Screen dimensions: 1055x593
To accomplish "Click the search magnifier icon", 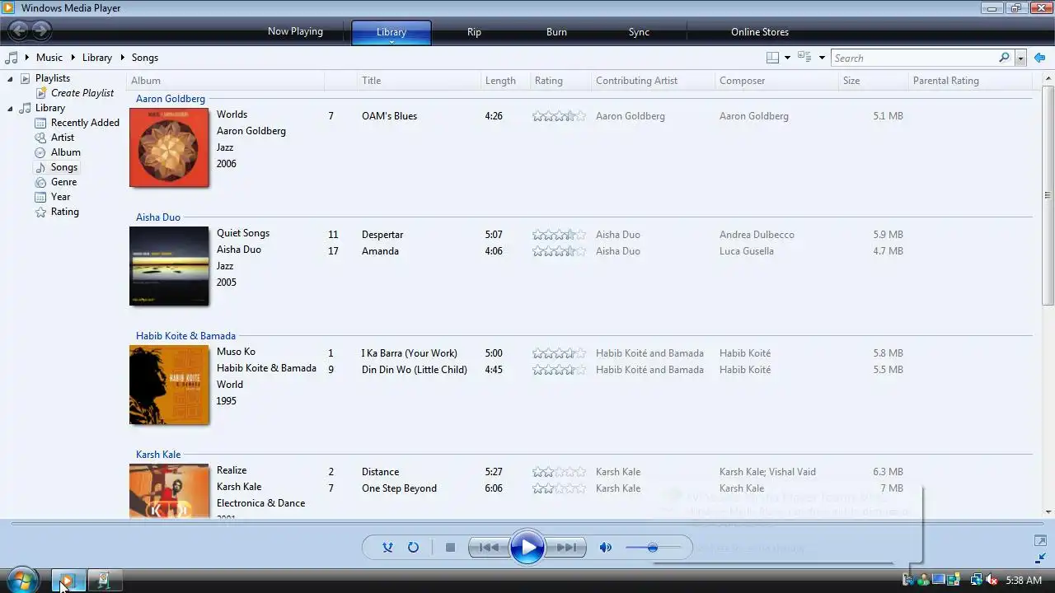I will [1004, 58].
